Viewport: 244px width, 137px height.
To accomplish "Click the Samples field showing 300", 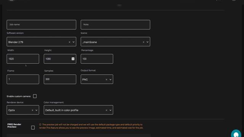I will tap(60, 79).
